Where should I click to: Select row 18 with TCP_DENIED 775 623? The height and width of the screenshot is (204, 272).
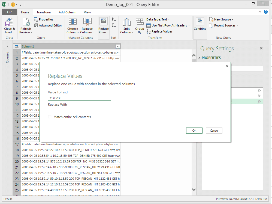pyautogui.click(x=71, y=150)
